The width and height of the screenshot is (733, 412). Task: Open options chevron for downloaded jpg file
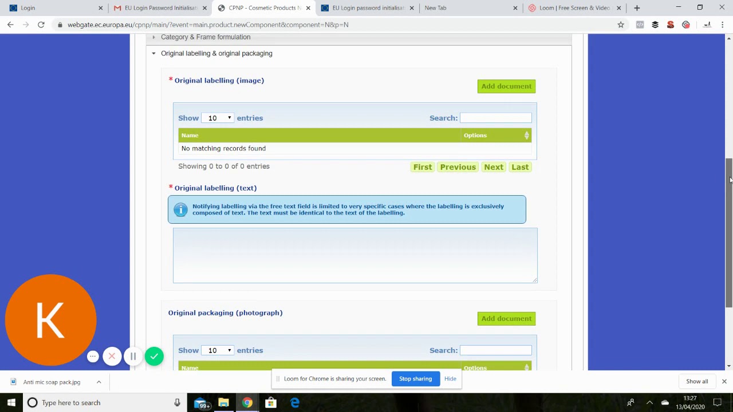(x=98, y=382)
